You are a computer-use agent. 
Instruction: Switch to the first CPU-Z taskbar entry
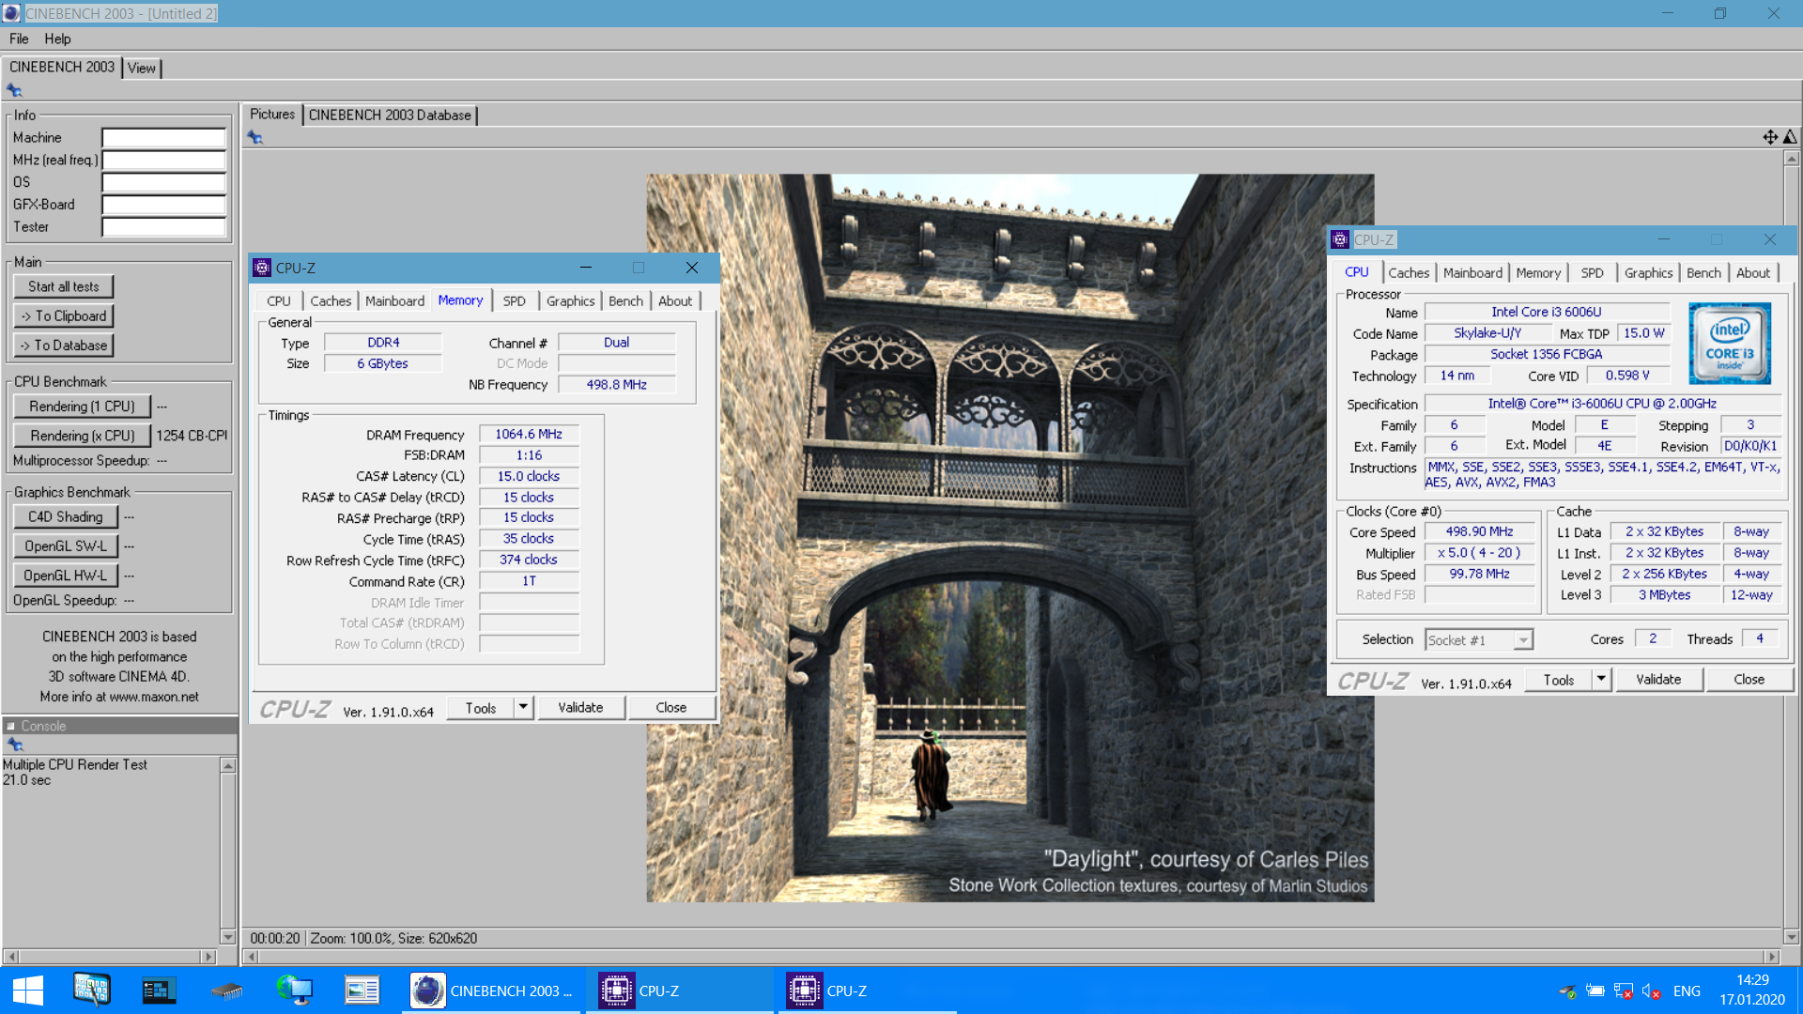pos(681,991)
